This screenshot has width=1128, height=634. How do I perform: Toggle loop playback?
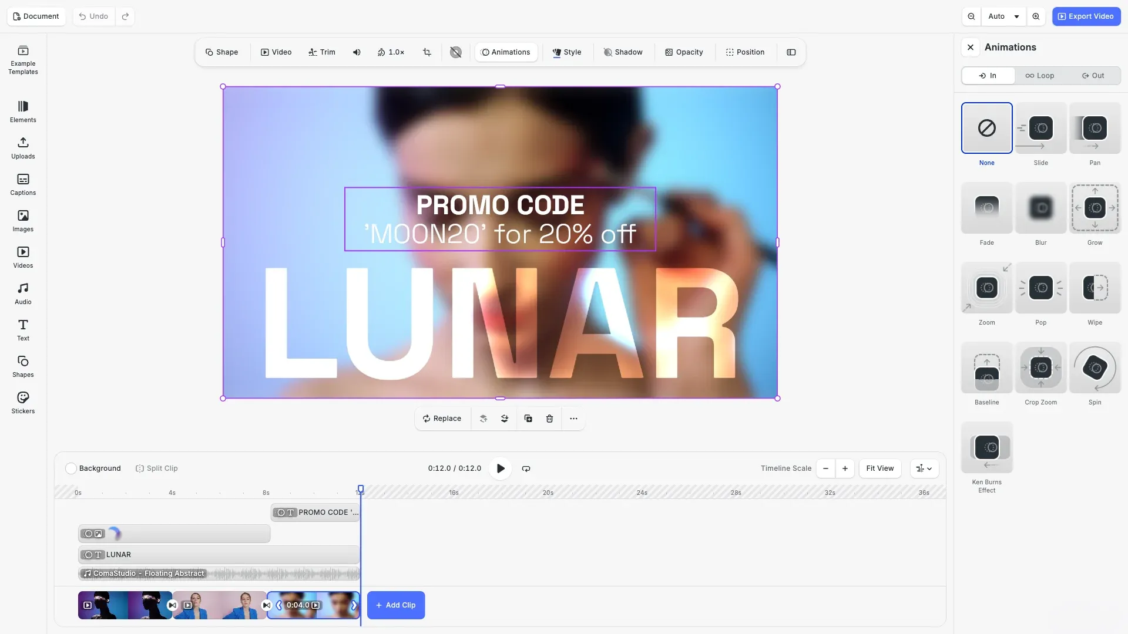(526, 468)
